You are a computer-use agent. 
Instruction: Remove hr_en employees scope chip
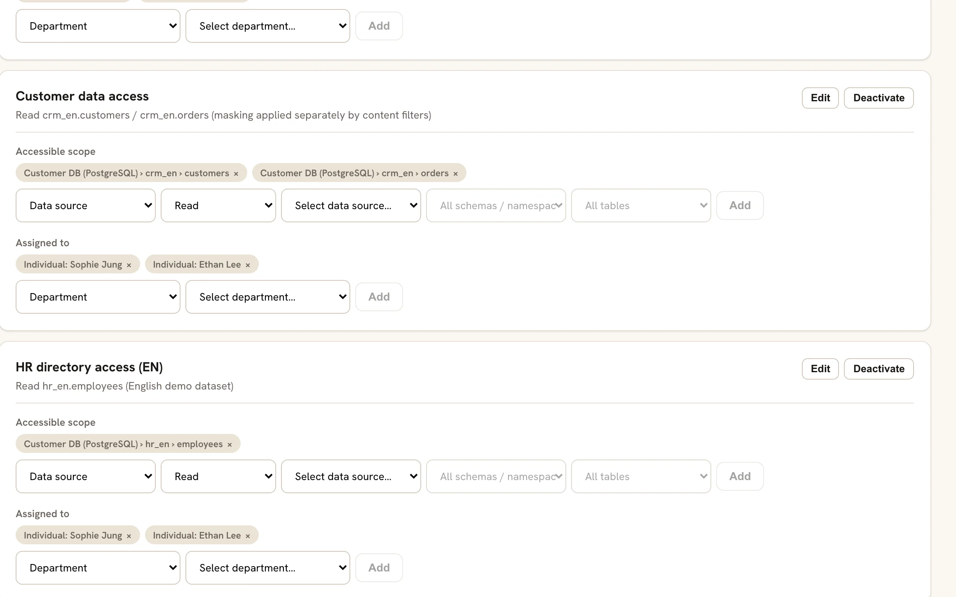[x=230, y=445]
